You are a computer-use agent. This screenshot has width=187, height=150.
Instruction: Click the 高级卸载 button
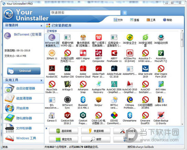(x=64, y=131)
